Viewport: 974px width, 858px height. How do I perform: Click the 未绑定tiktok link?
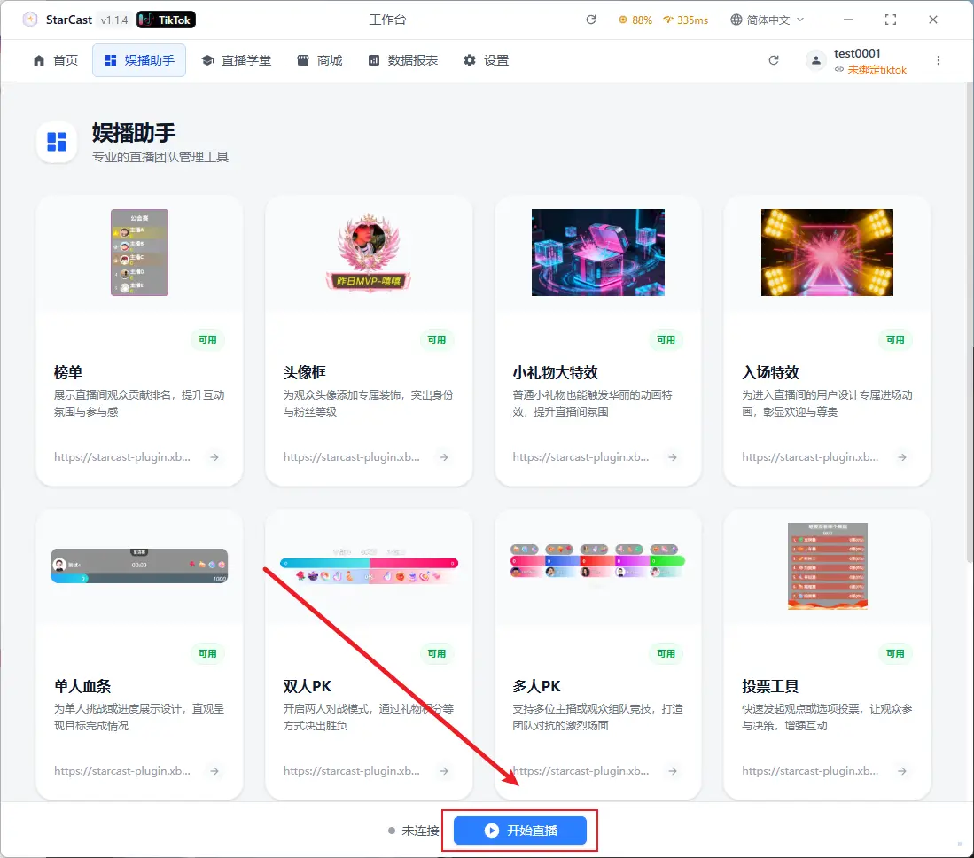coord(877,70)
